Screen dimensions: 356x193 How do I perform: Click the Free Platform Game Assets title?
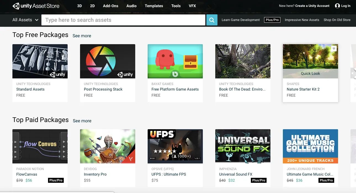[175, 89]
